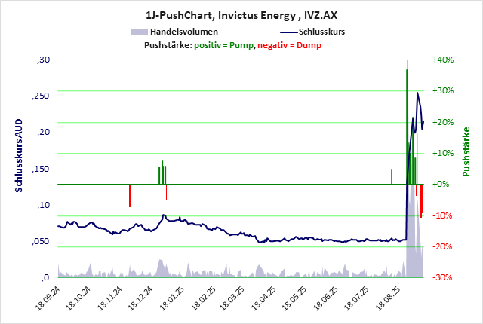This screenshot has height=324, width=483.
Task: Click the '+10%' right axis label
Action: tap(443, 153)
